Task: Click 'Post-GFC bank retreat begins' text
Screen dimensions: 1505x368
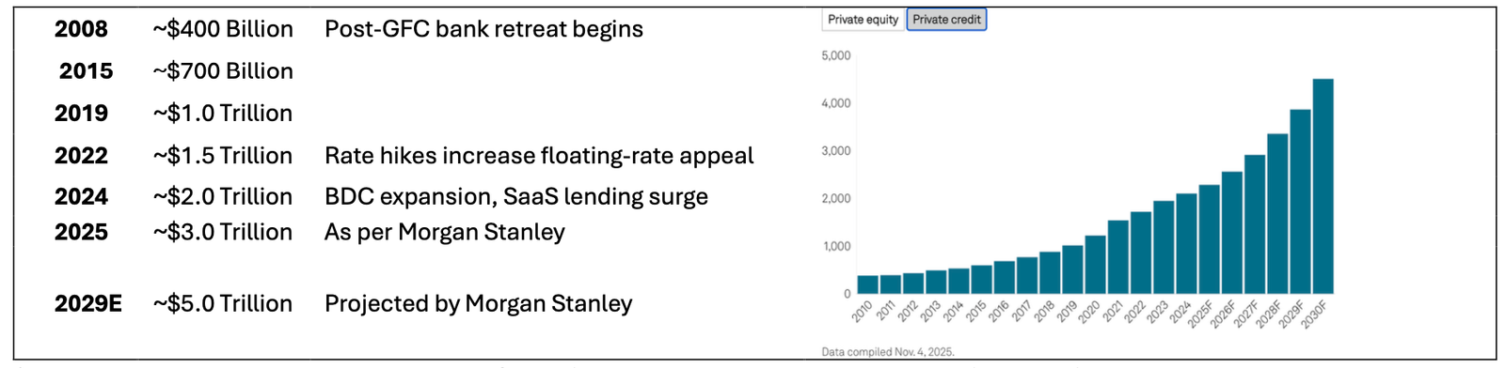Action: (x=483, y=29)
